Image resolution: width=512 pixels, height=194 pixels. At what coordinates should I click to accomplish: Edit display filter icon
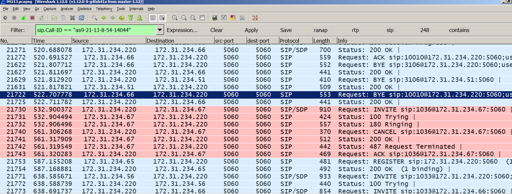tap(224, 18)
